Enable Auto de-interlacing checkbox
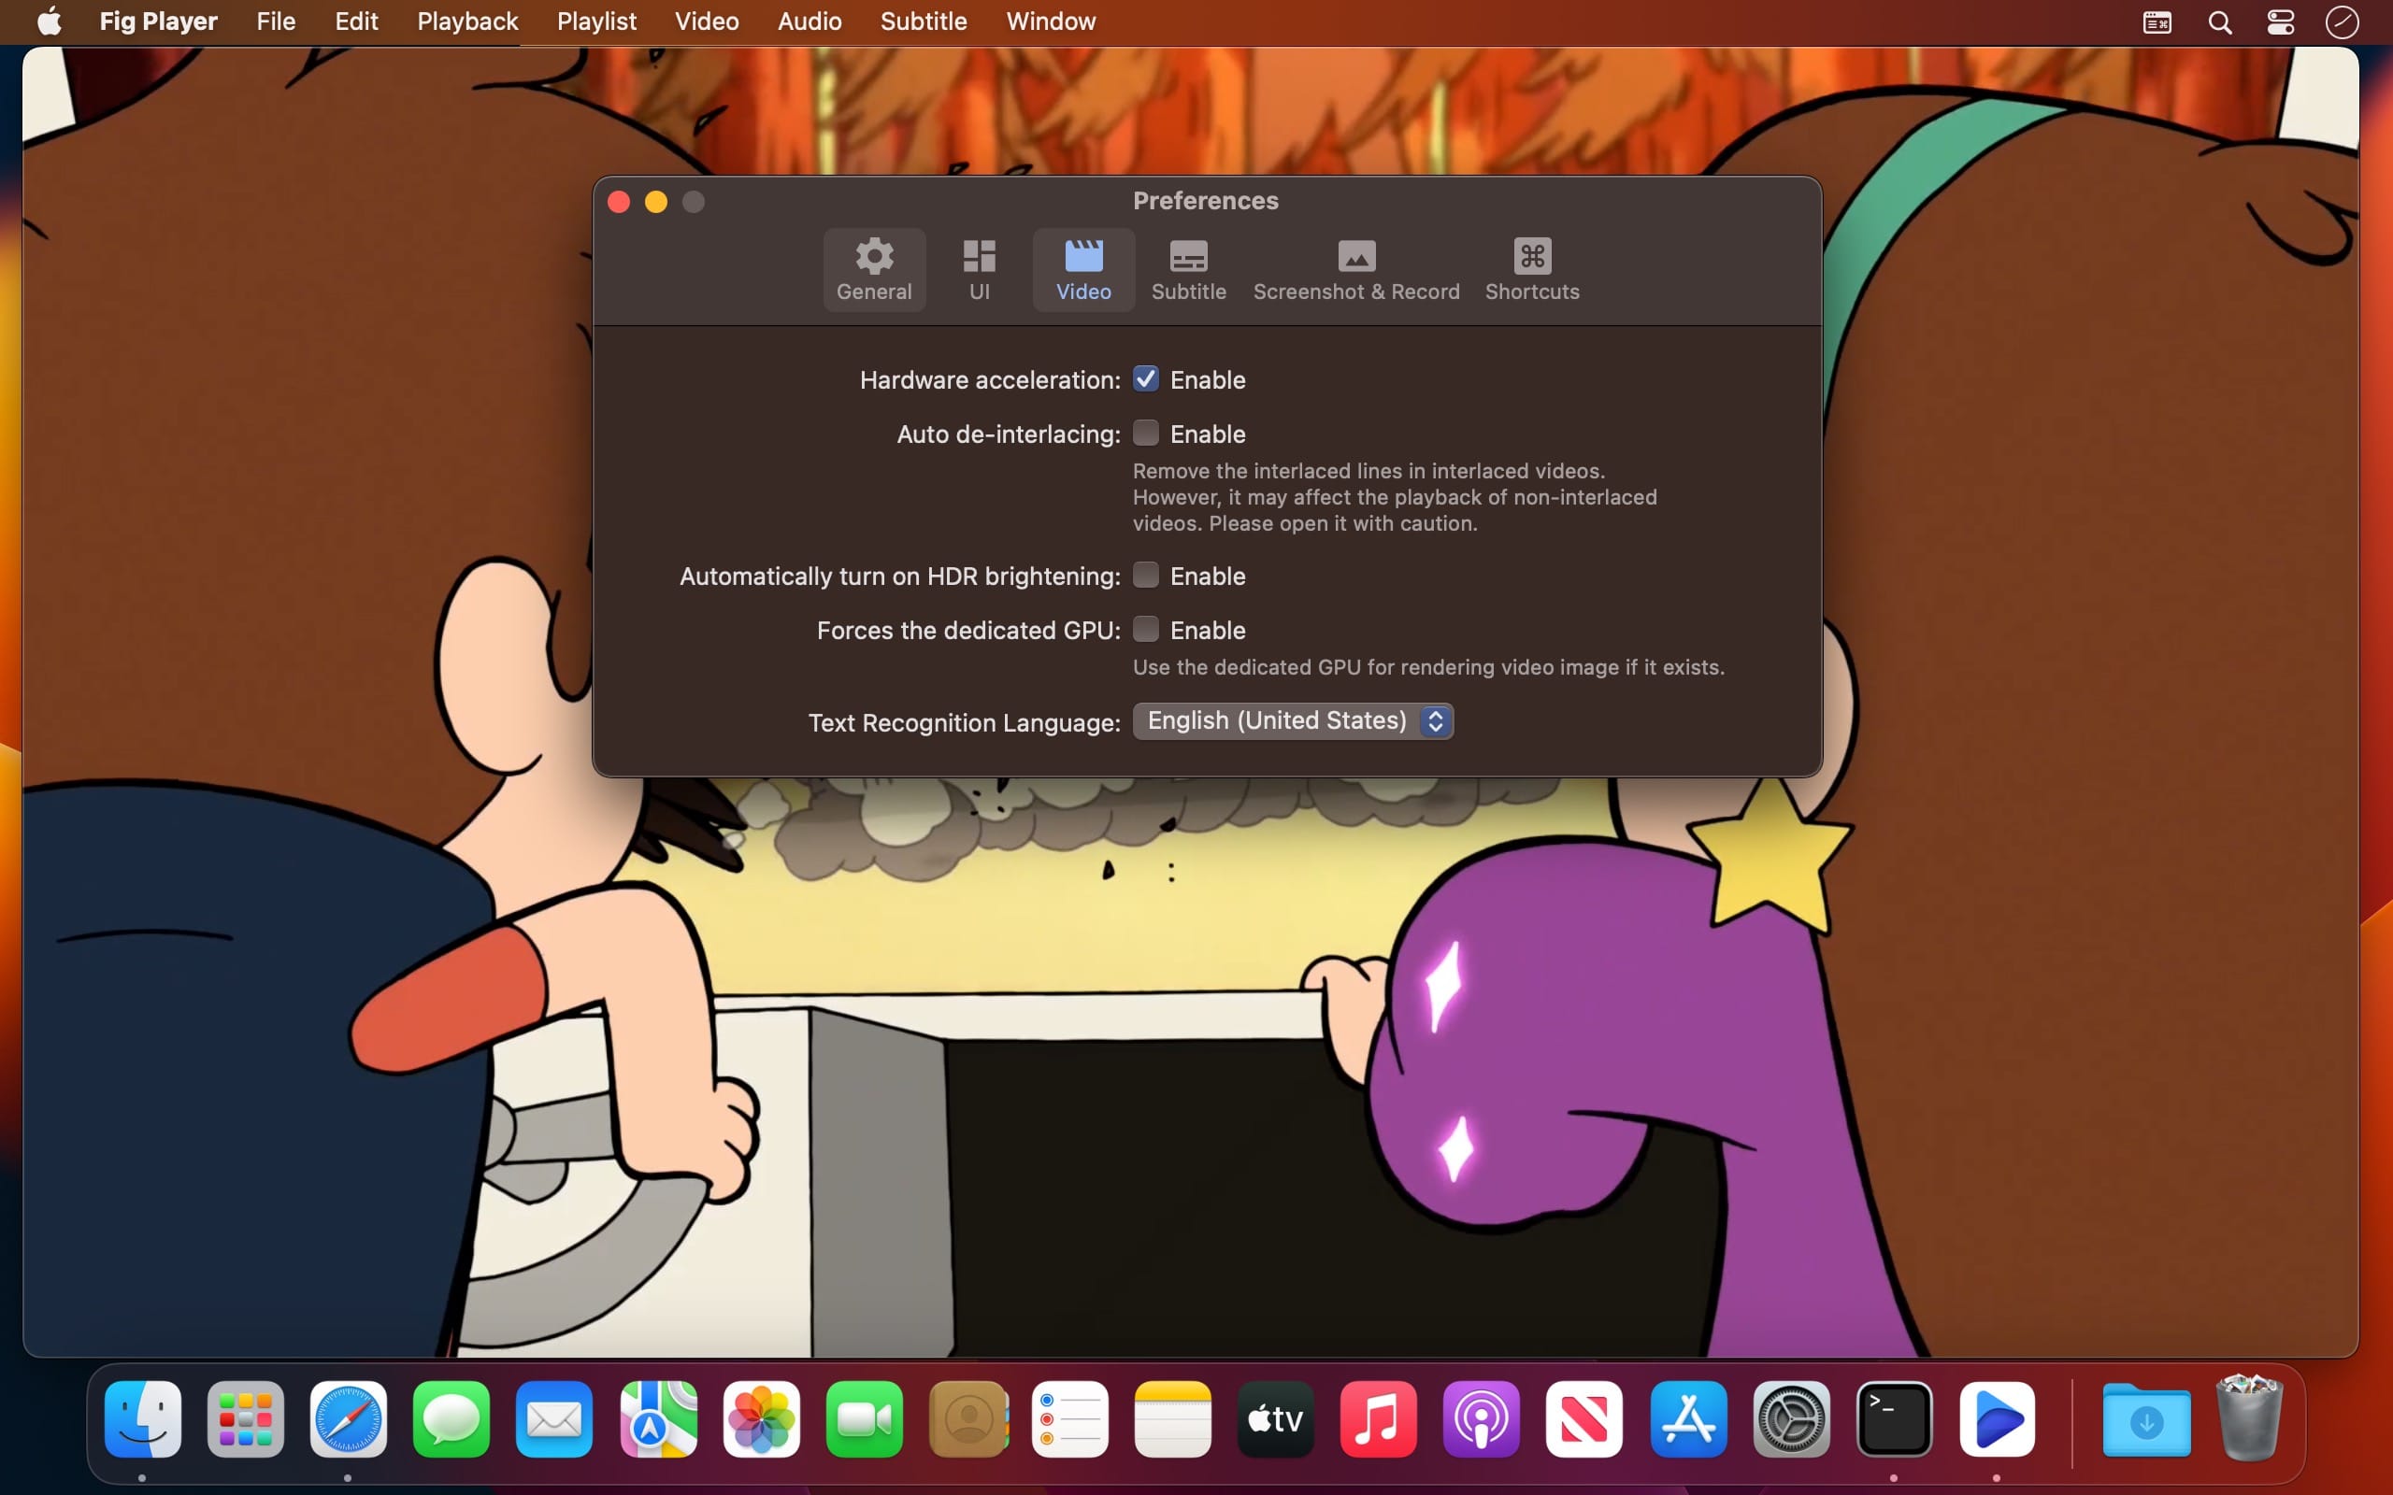 1145,433
